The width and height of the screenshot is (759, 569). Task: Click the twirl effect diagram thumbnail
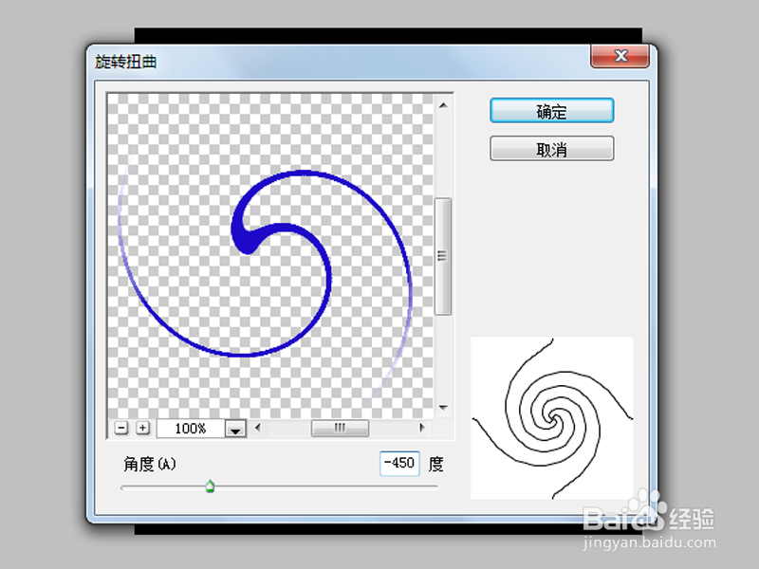pos(552,418)
